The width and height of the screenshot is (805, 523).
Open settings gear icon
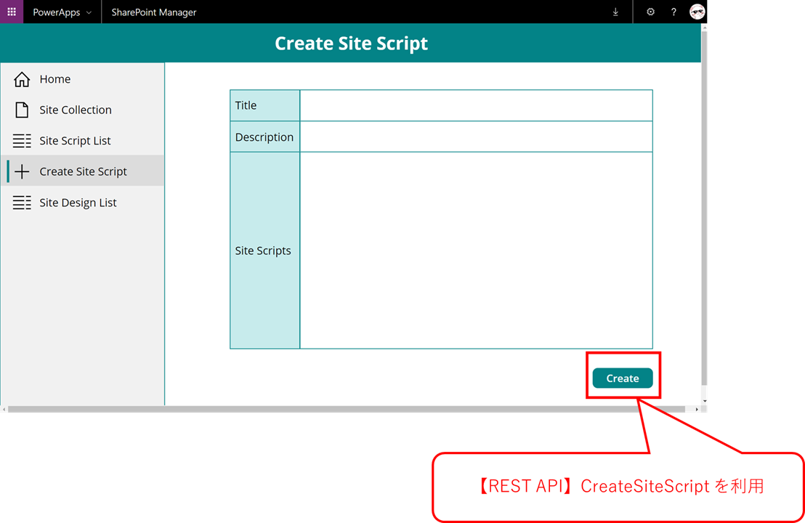[x=650, y=12]
